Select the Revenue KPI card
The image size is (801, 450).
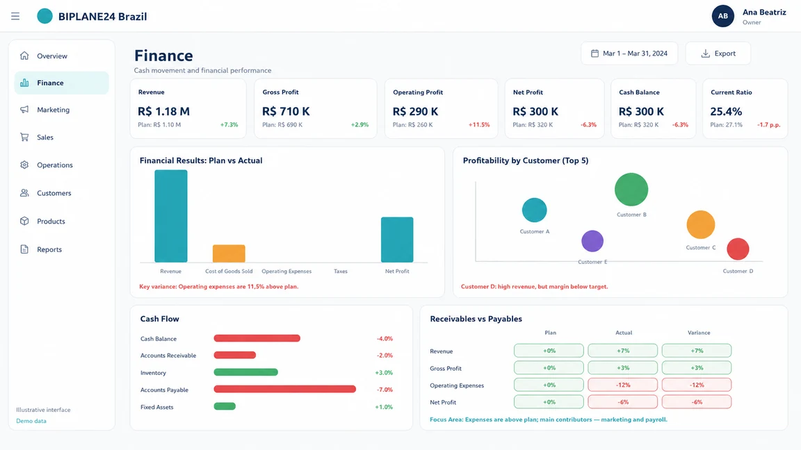tap(188, 108)
